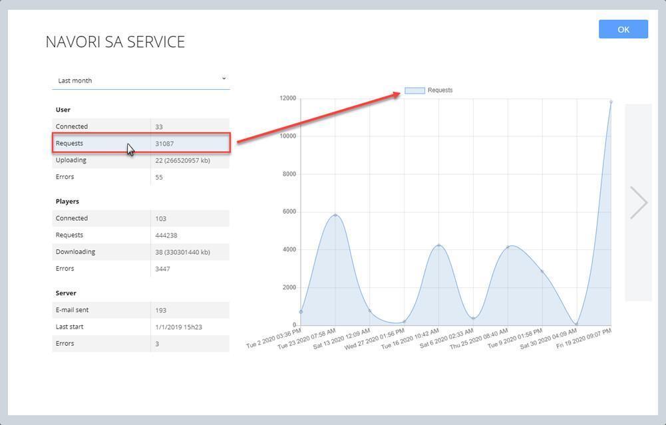The height and width of the screenshot is (425, 666).
Task: Go to next chart with right chevron
Action: (x=639, y=202)
